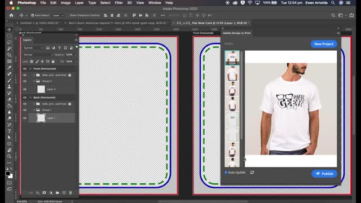Open the layer Kind filter dropdown
This screenshot has height=203, width=361.
pos(33,48)
